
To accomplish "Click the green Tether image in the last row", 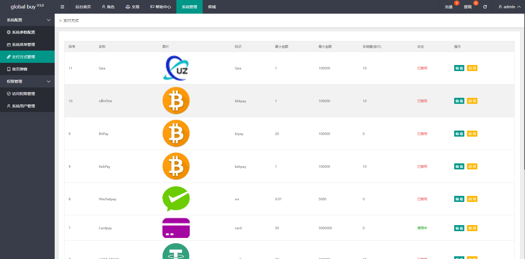I will click(176, 251).
